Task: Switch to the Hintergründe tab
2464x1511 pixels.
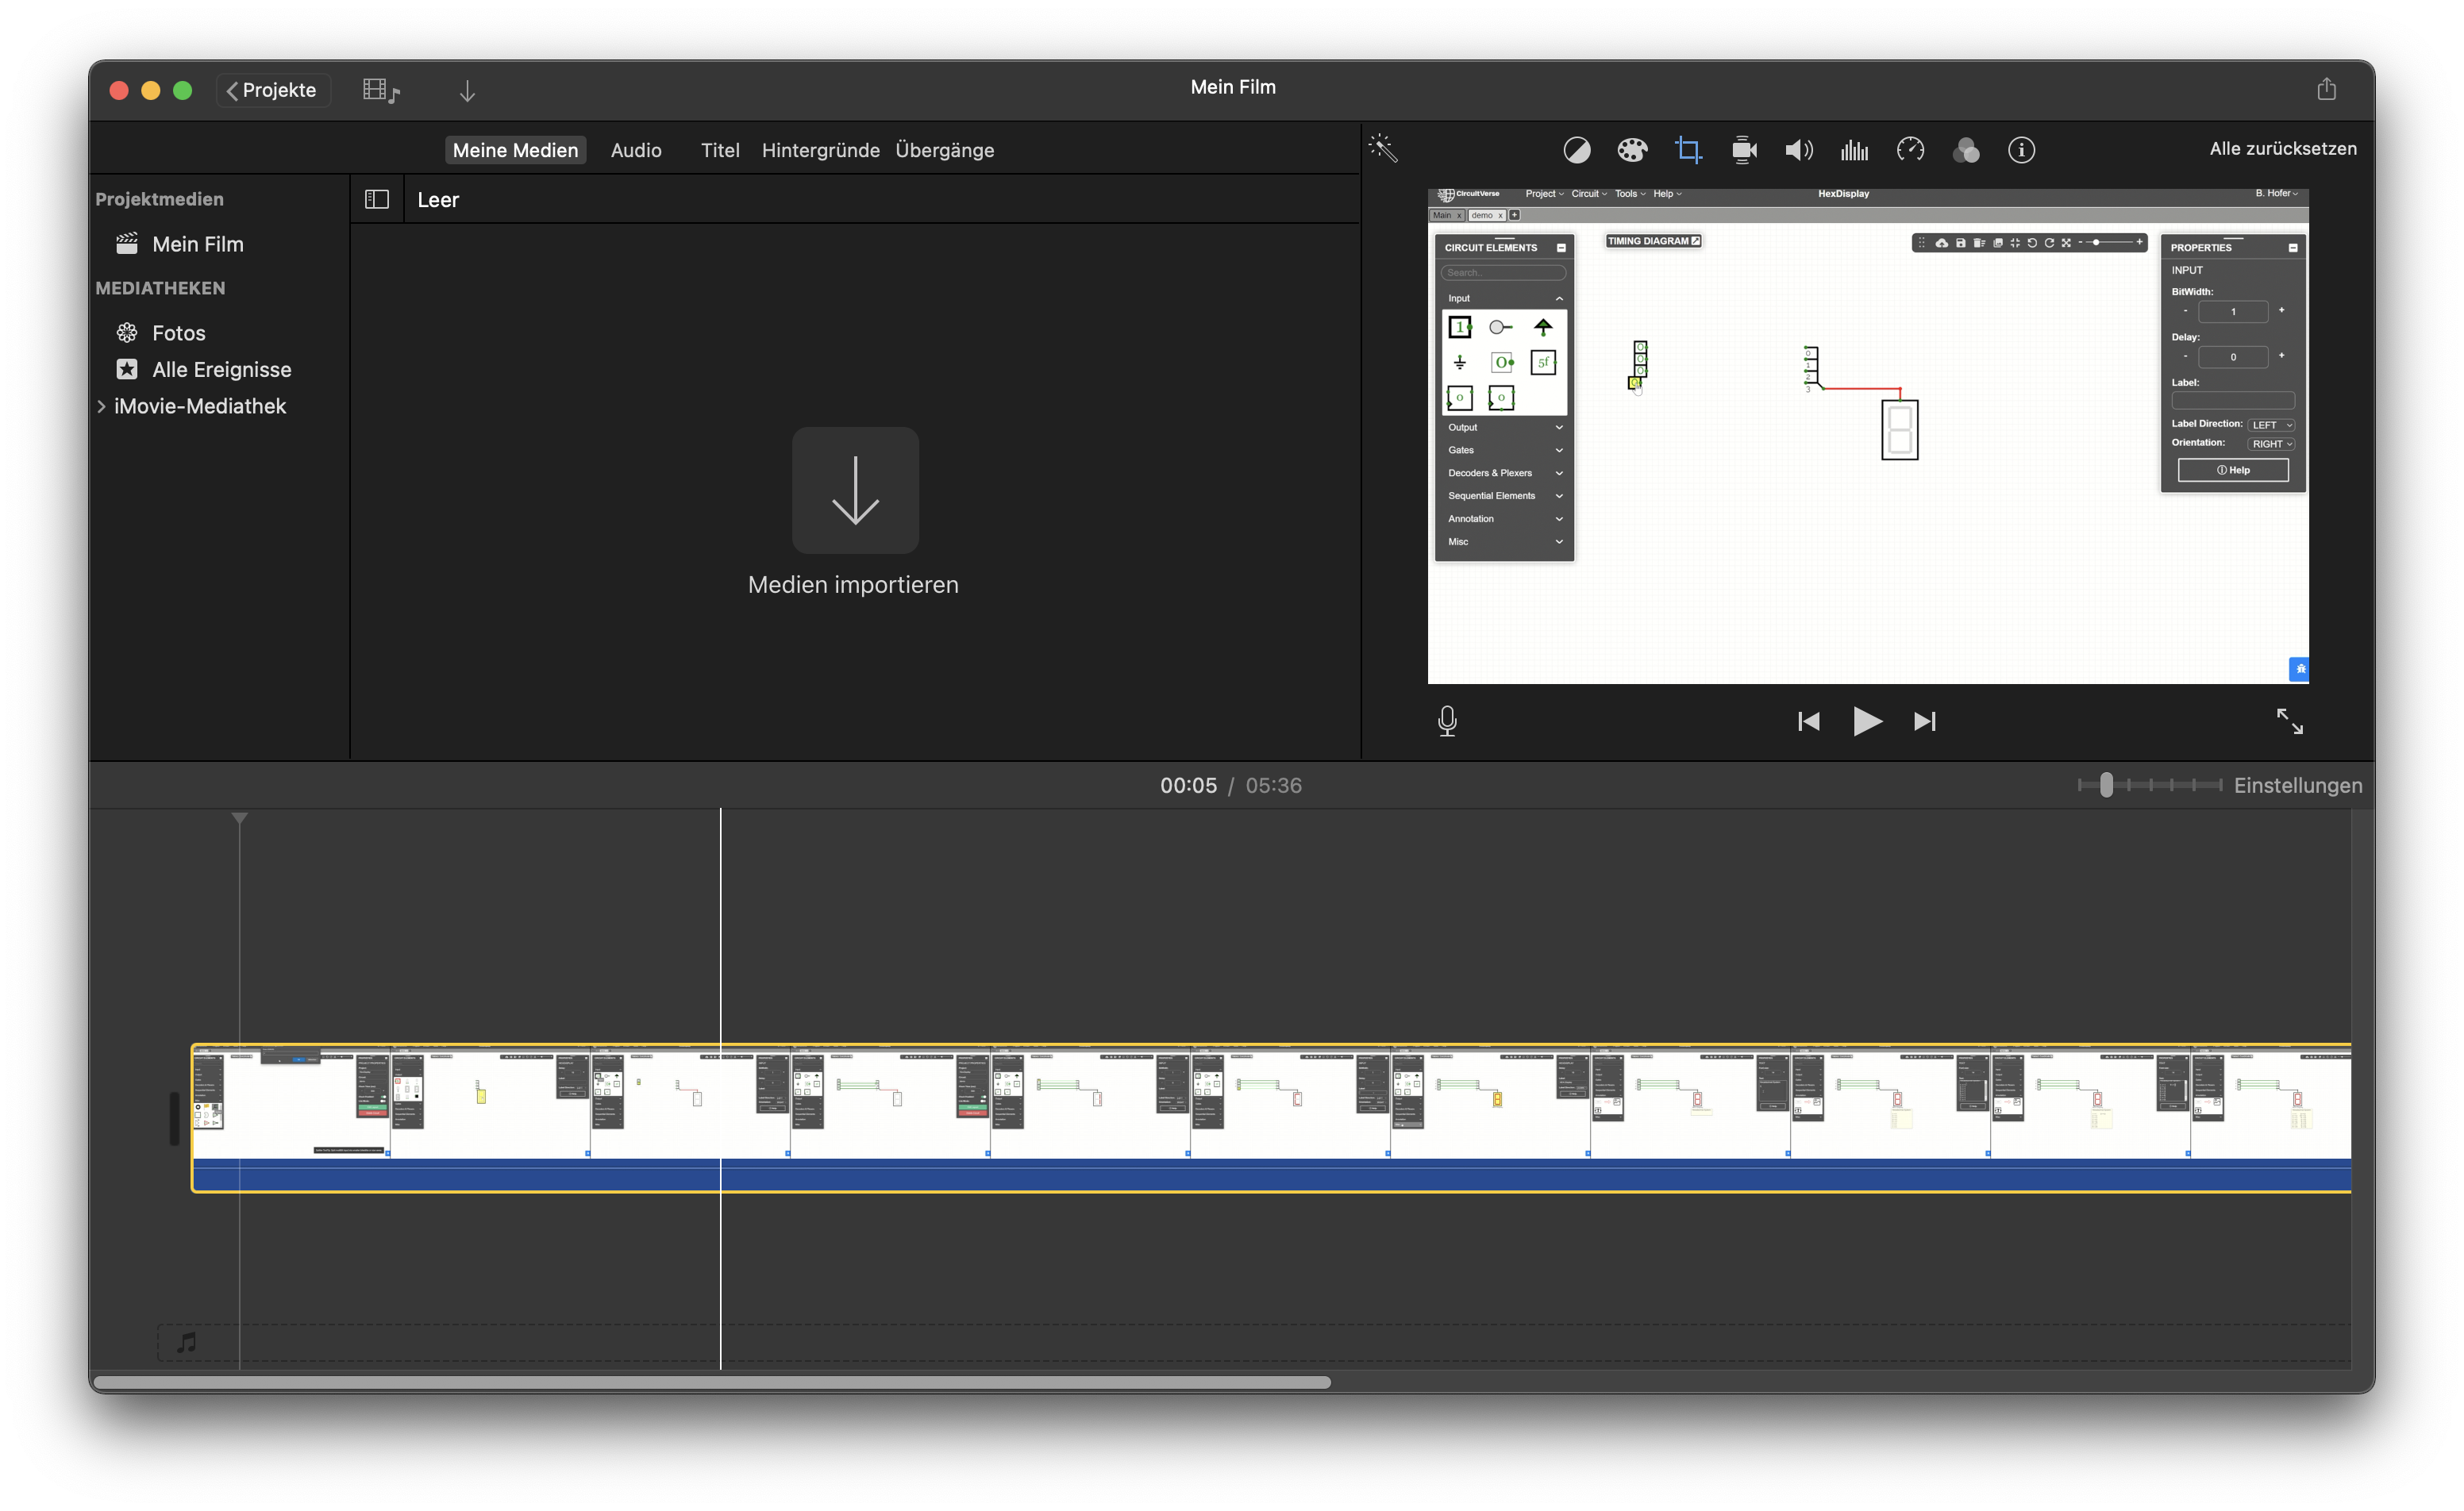Action: [x=820, y=150]
